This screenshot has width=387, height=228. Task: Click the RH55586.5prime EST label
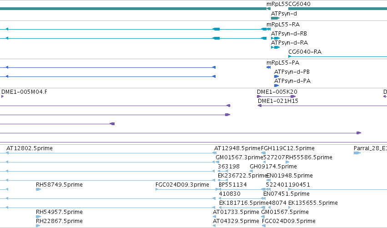309,157
